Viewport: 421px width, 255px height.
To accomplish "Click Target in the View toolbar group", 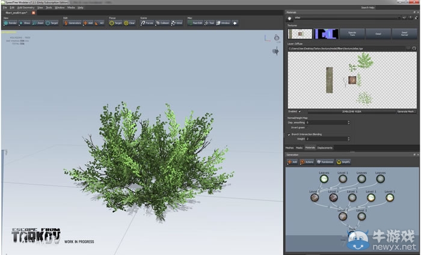I will (52, 23).
